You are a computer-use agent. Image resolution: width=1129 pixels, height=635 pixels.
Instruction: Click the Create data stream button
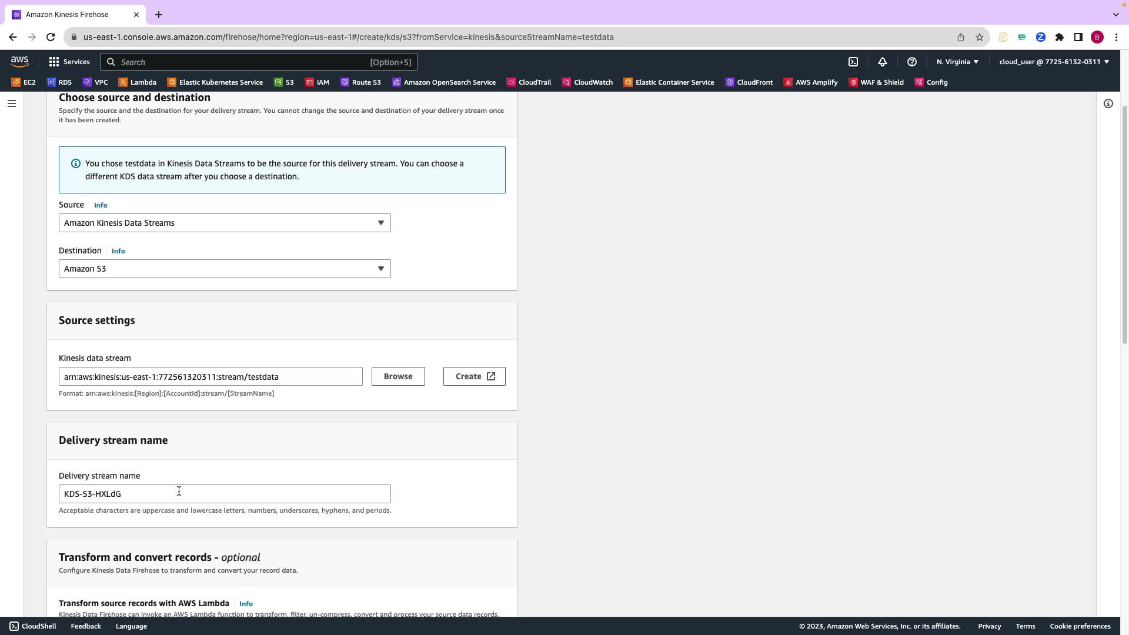point(474,376)
